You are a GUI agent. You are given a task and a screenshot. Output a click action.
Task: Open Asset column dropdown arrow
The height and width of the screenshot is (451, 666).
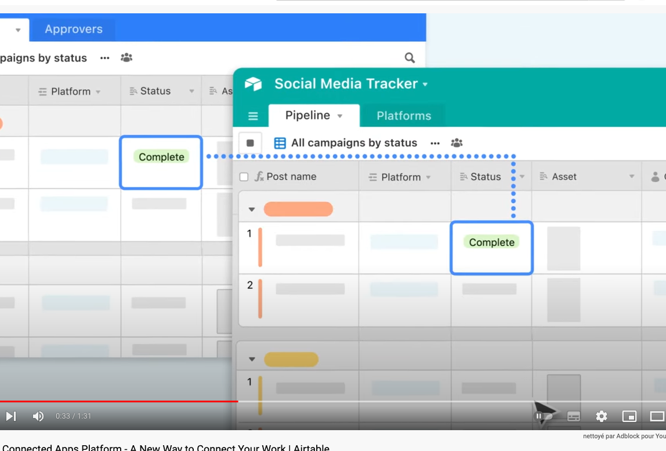(x=632, y=177)
